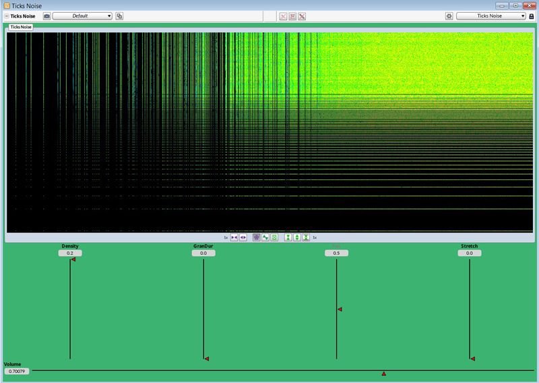The height and width of the screenshot is (383, 539).
Task: Click the Volume value field 0.70079
Action: [x=17, y=372]
